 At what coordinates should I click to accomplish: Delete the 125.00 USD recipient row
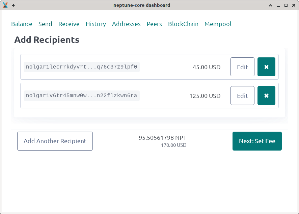266,96
